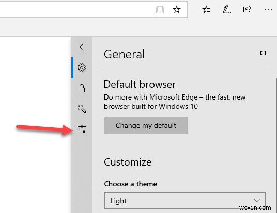
Task: Click the Default browser heading
Action: coord(140,84)
